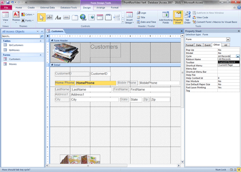Open the Property Sheet object selector dropdown

[x=228, y=39]
